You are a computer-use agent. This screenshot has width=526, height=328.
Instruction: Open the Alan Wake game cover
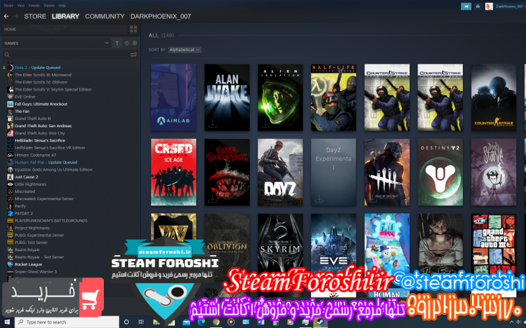227,97
